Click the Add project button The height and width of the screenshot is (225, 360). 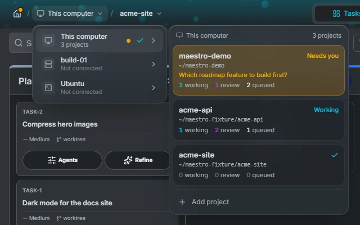(x=259, y=202)
